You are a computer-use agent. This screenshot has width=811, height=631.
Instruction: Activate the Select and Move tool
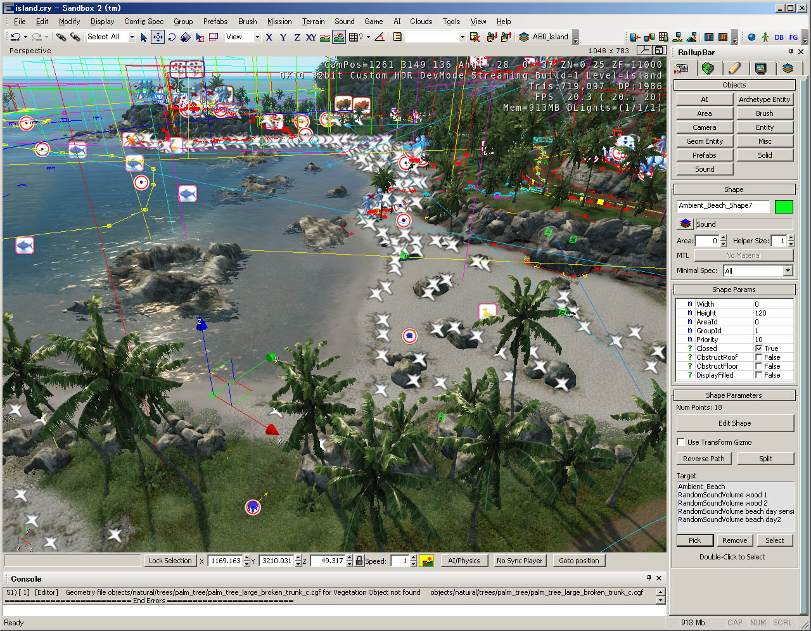tap(158, 37)
